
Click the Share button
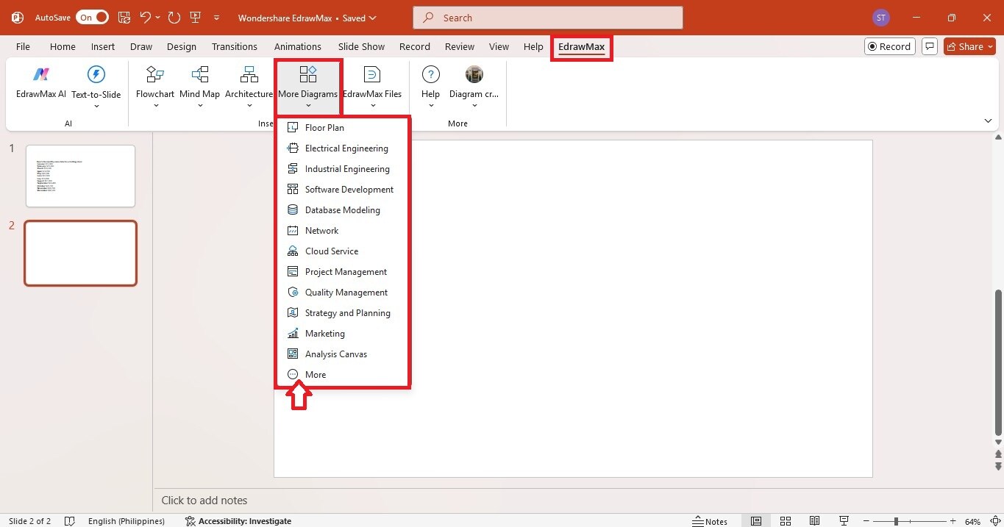[x=969, y=46]
